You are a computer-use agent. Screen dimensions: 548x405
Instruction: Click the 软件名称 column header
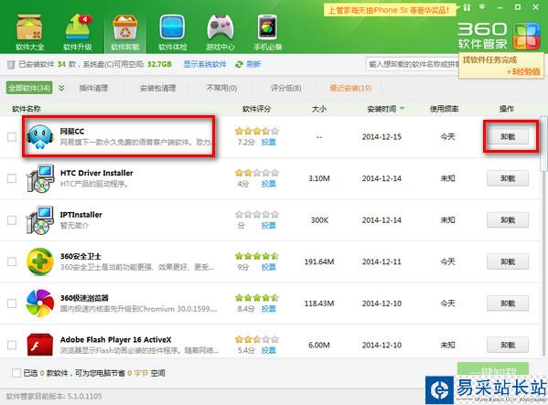click(27, 109)
